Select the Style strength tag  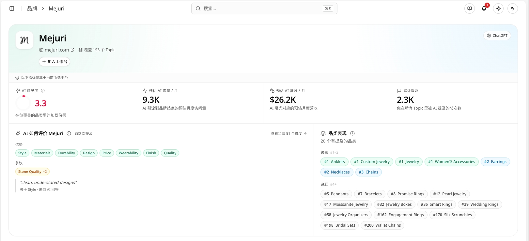(23, 153)
